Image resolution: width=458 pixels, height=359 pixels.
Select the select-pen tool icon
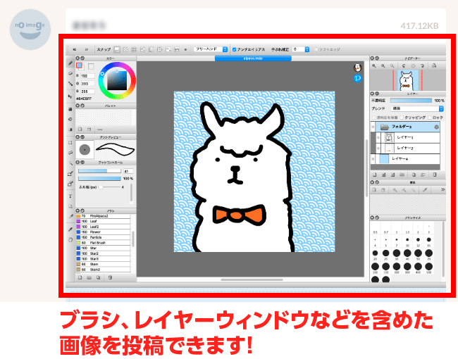click(70, 174)
